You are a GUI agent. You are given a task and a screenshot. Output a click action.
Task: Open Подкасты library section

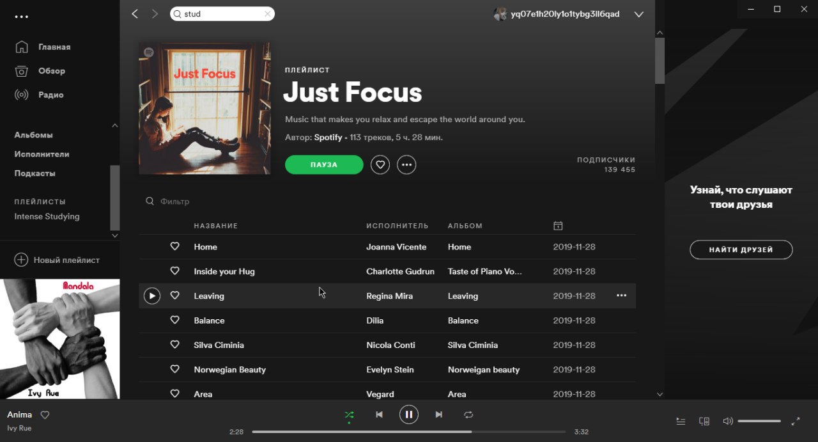[x=35, y=173]
